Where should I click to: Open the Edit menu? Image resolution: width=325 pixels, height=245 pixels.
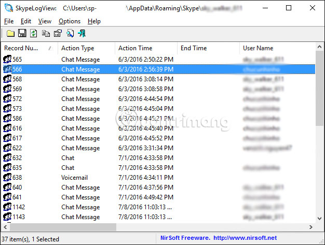[x=26, y=21]
